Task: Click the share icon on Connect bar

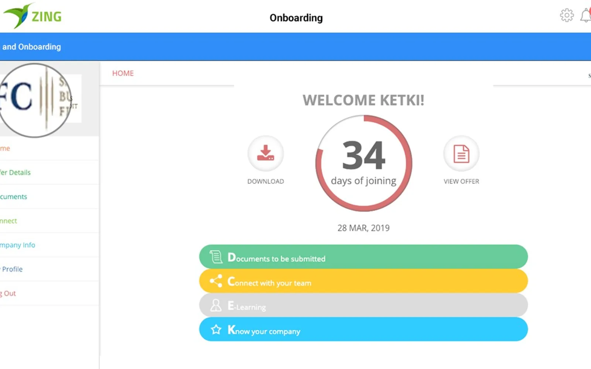Action: tap(216, 281)
